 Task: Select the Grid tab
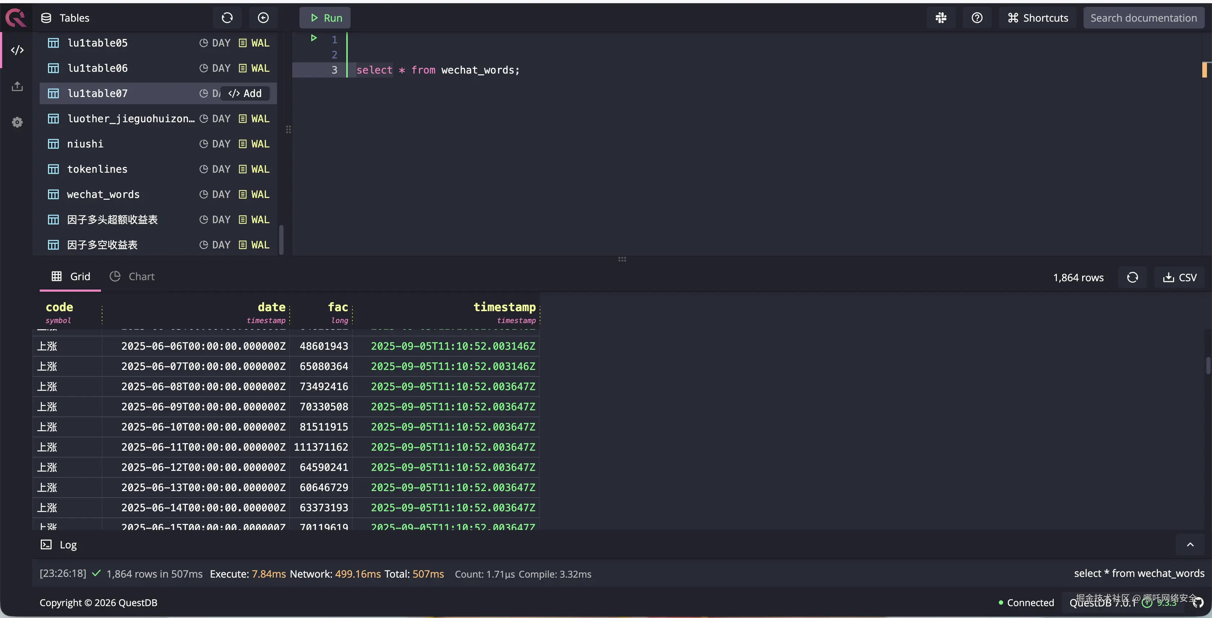point(71,277)
